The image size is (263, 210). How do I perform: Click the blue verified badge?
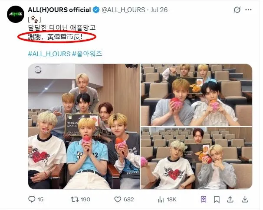tap(96, 10)
